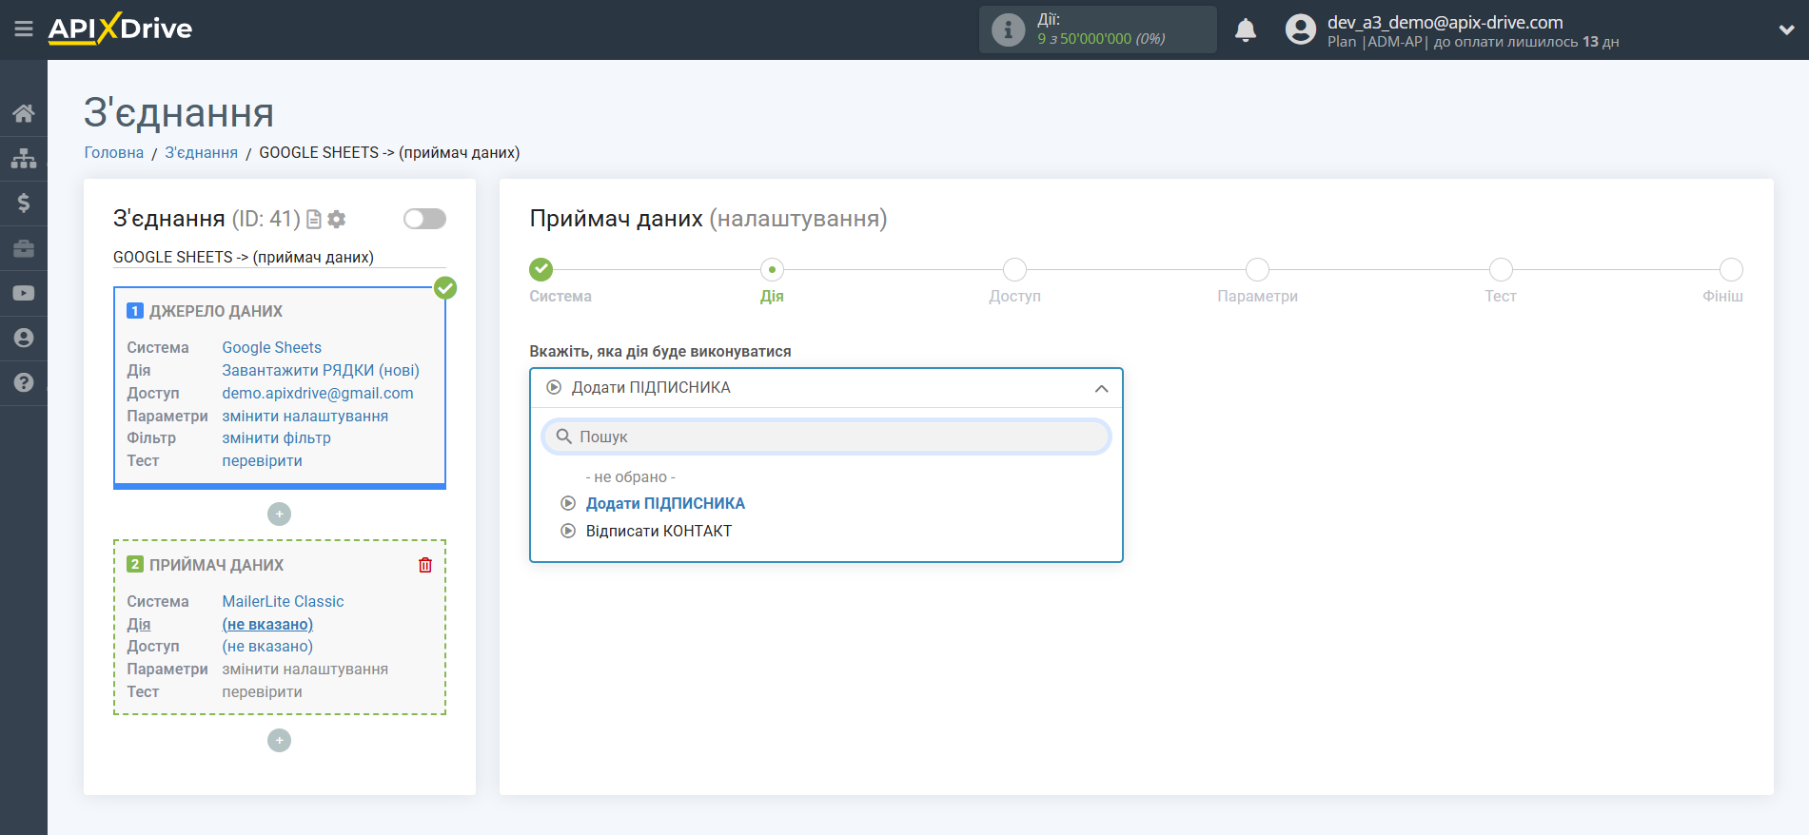Click receiver Дія (не вказано) link
Viewport: 1809px width, 835px height.
coord(267,624)
